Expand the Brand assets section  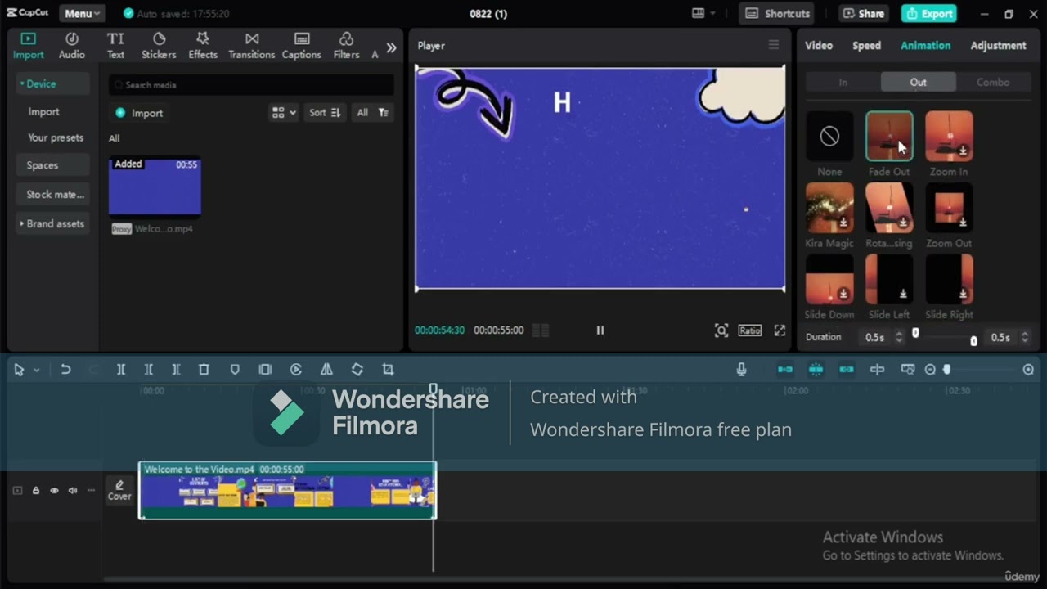[52, 223]
